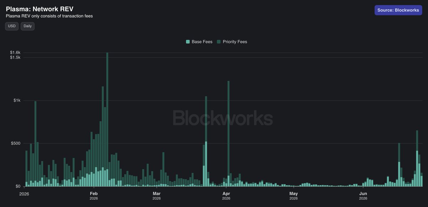Viewport: 428px width, 207px height.
Task: Click the early January bar near $1k
Action: (35, 144)
